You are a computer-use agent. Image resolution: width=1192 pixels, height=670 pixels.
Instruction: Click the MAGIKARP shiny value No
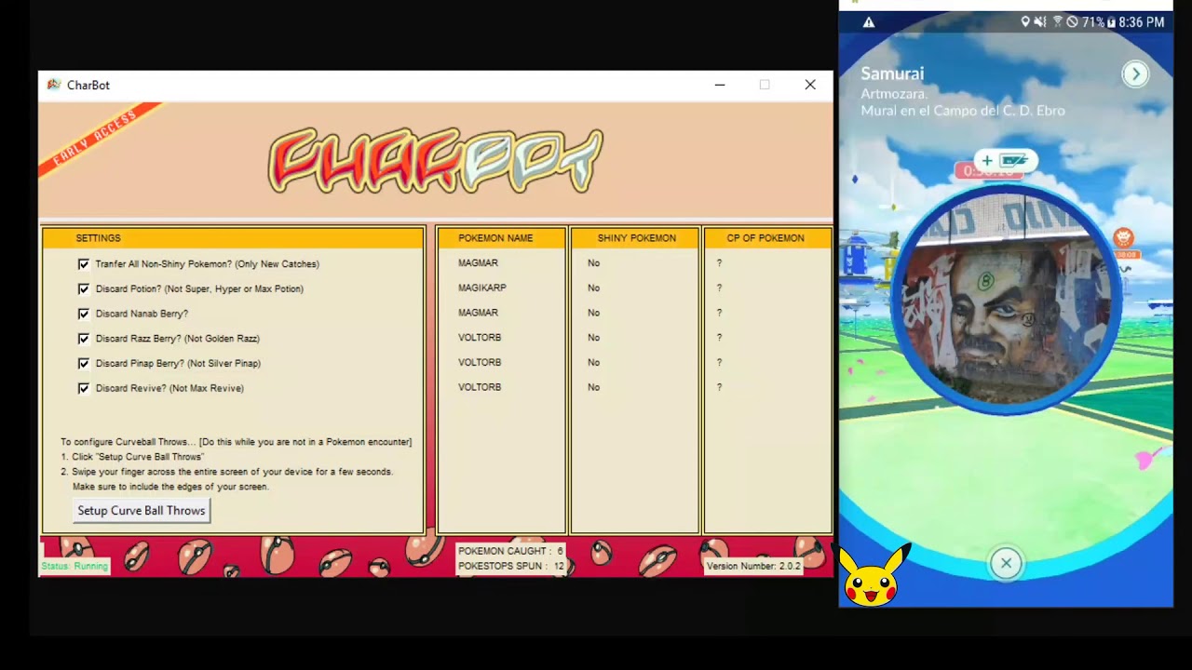coord(593,288)
